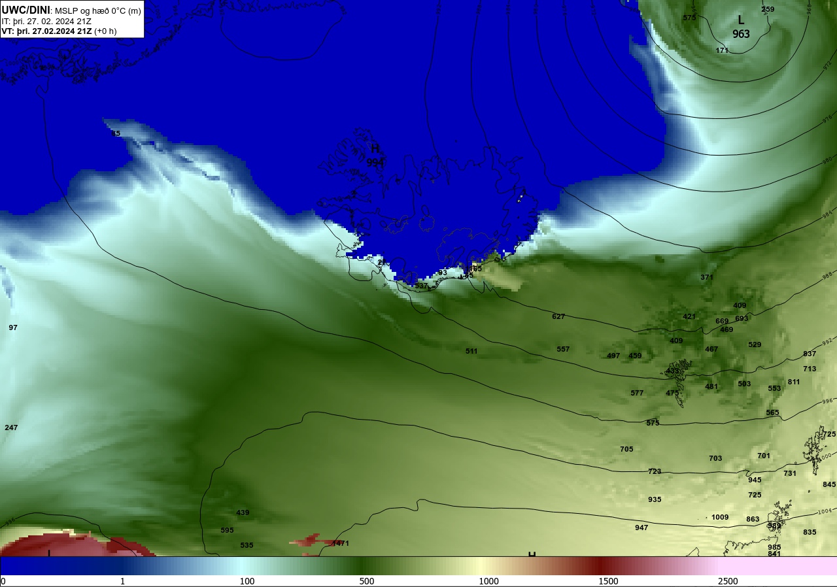Click the 1500 tick on the color scale
The width and height of the screenshot is (837, 587).
(x=608, y=581)
